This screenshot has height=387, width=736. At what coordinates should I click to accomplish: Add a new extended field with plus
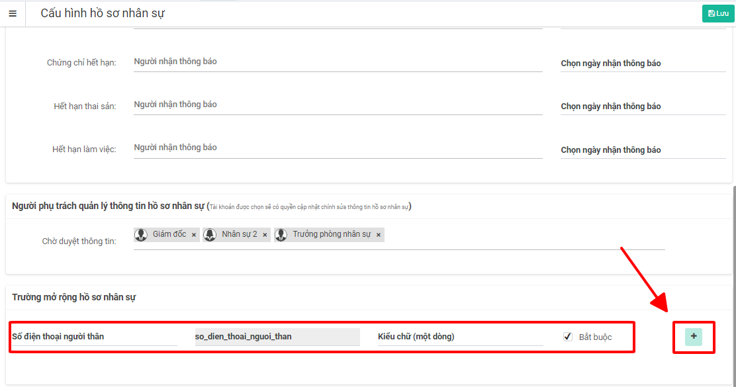pos(694,337)
